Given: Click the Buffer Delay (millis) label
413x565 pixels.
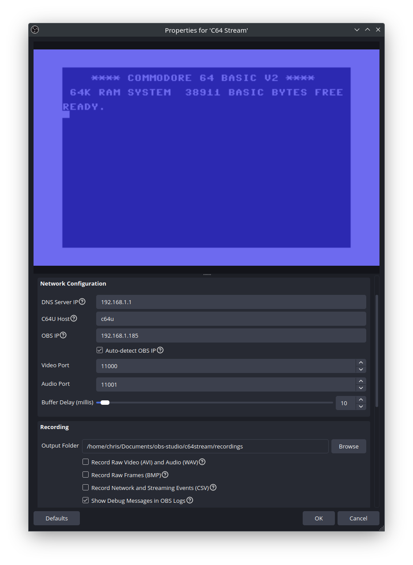Looking at the screenshot, I should tap(68, 402).
